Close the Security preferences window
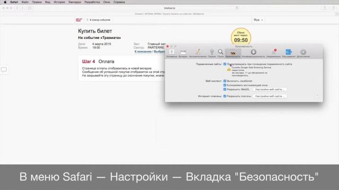 click(167, 46)
